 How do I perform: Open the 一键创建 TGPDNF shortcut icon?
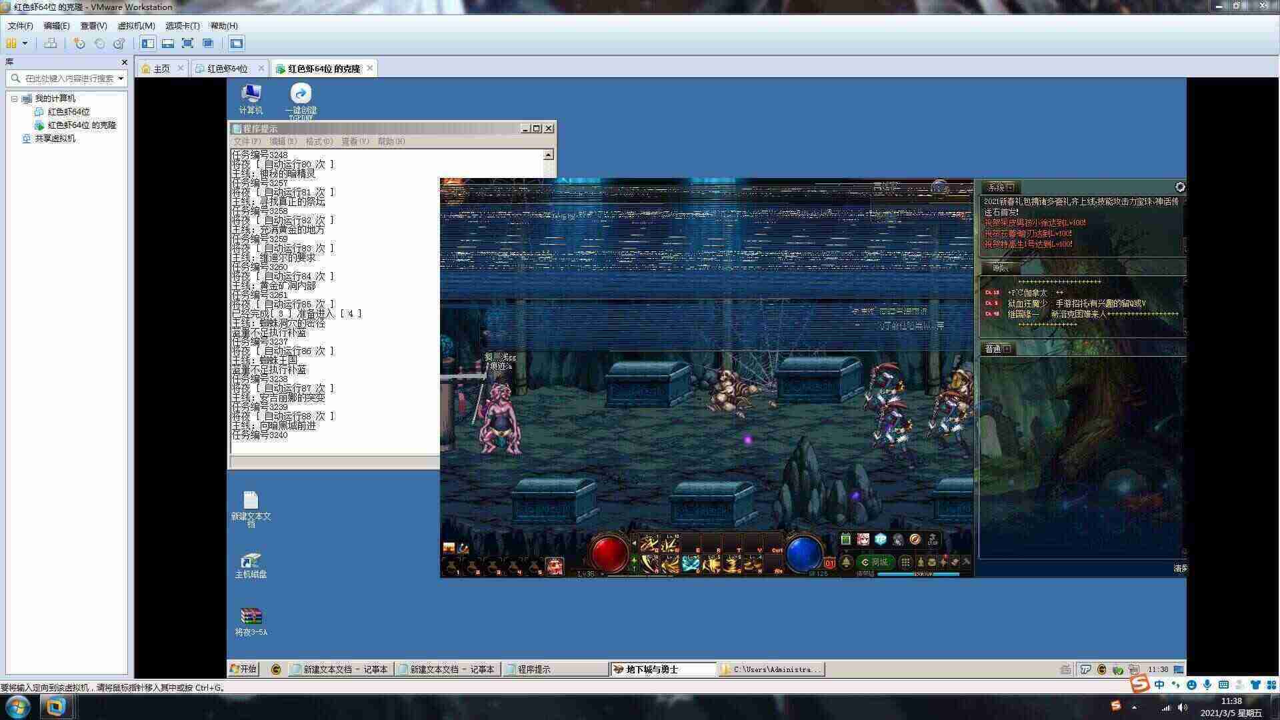click(301, 101)
